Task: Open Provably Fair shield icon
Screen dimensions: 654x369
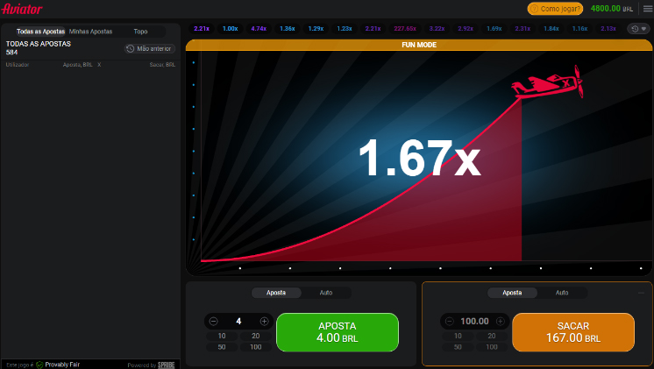Action: (x=39, y=365)
